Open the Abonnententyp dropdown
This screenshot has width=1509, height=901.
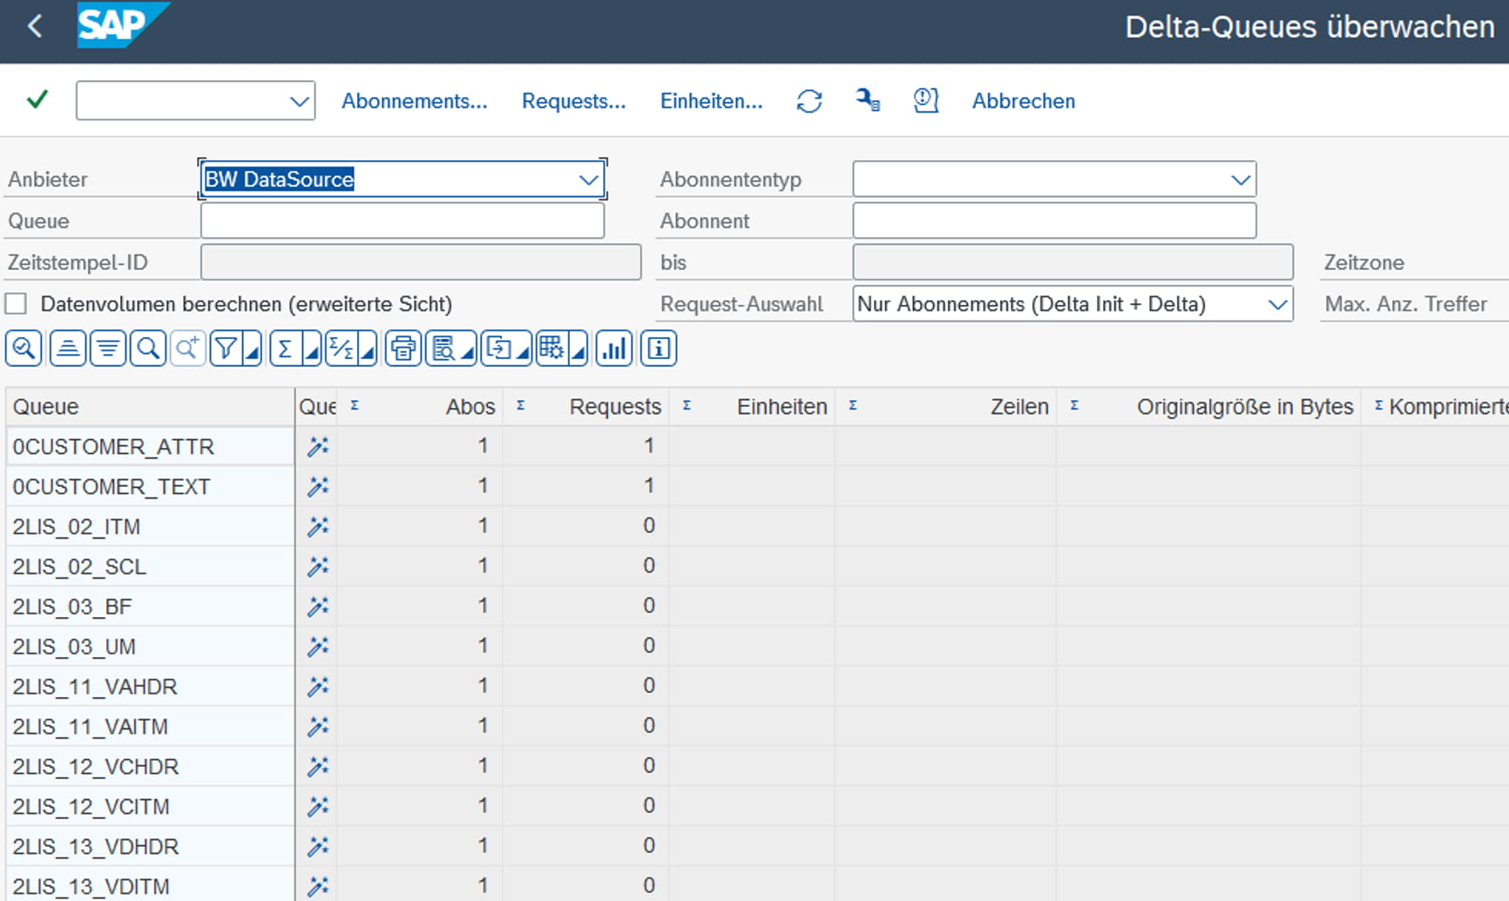1240,180
